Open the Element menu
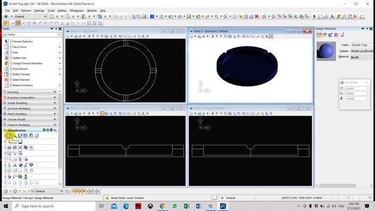This screenshot has width=375, height=211. pos(26,11)
